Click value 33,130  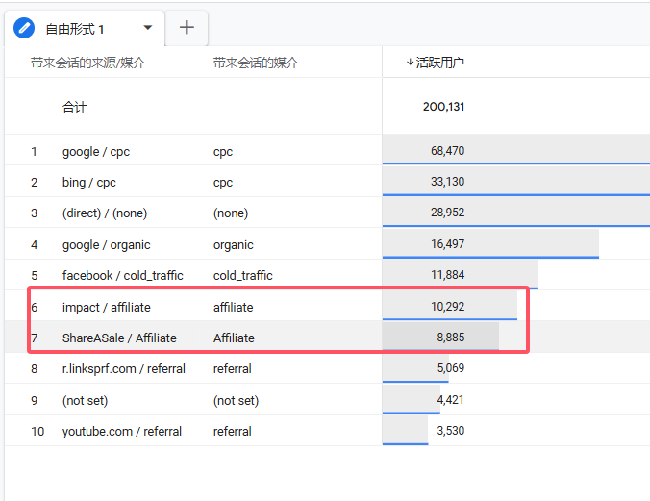447,181
